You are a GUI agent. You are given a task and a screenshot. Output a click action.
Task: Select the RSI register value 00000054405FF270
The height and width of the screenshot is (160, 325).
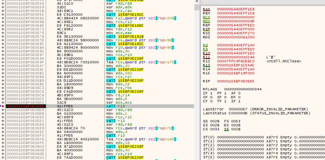pos(236,33)
